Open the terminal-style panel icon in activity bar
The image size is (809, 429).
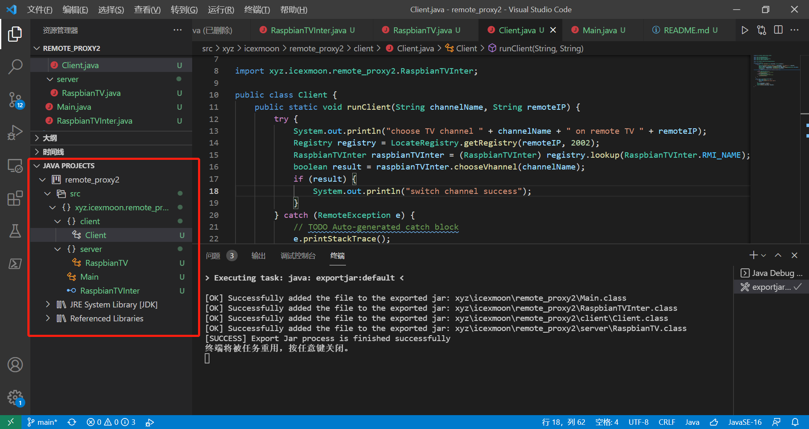15,264
